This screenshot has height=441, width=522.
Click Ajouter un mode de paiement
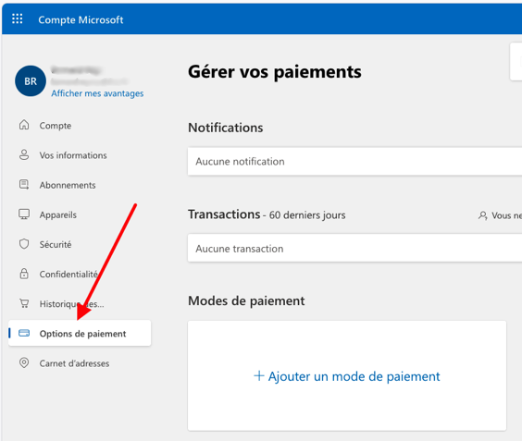click(x=346, y=376)
